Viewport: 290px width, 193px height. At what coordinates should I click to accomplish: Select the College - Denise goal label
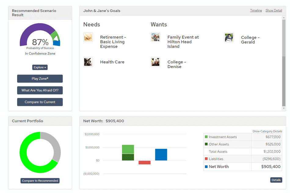coord(177,64)
